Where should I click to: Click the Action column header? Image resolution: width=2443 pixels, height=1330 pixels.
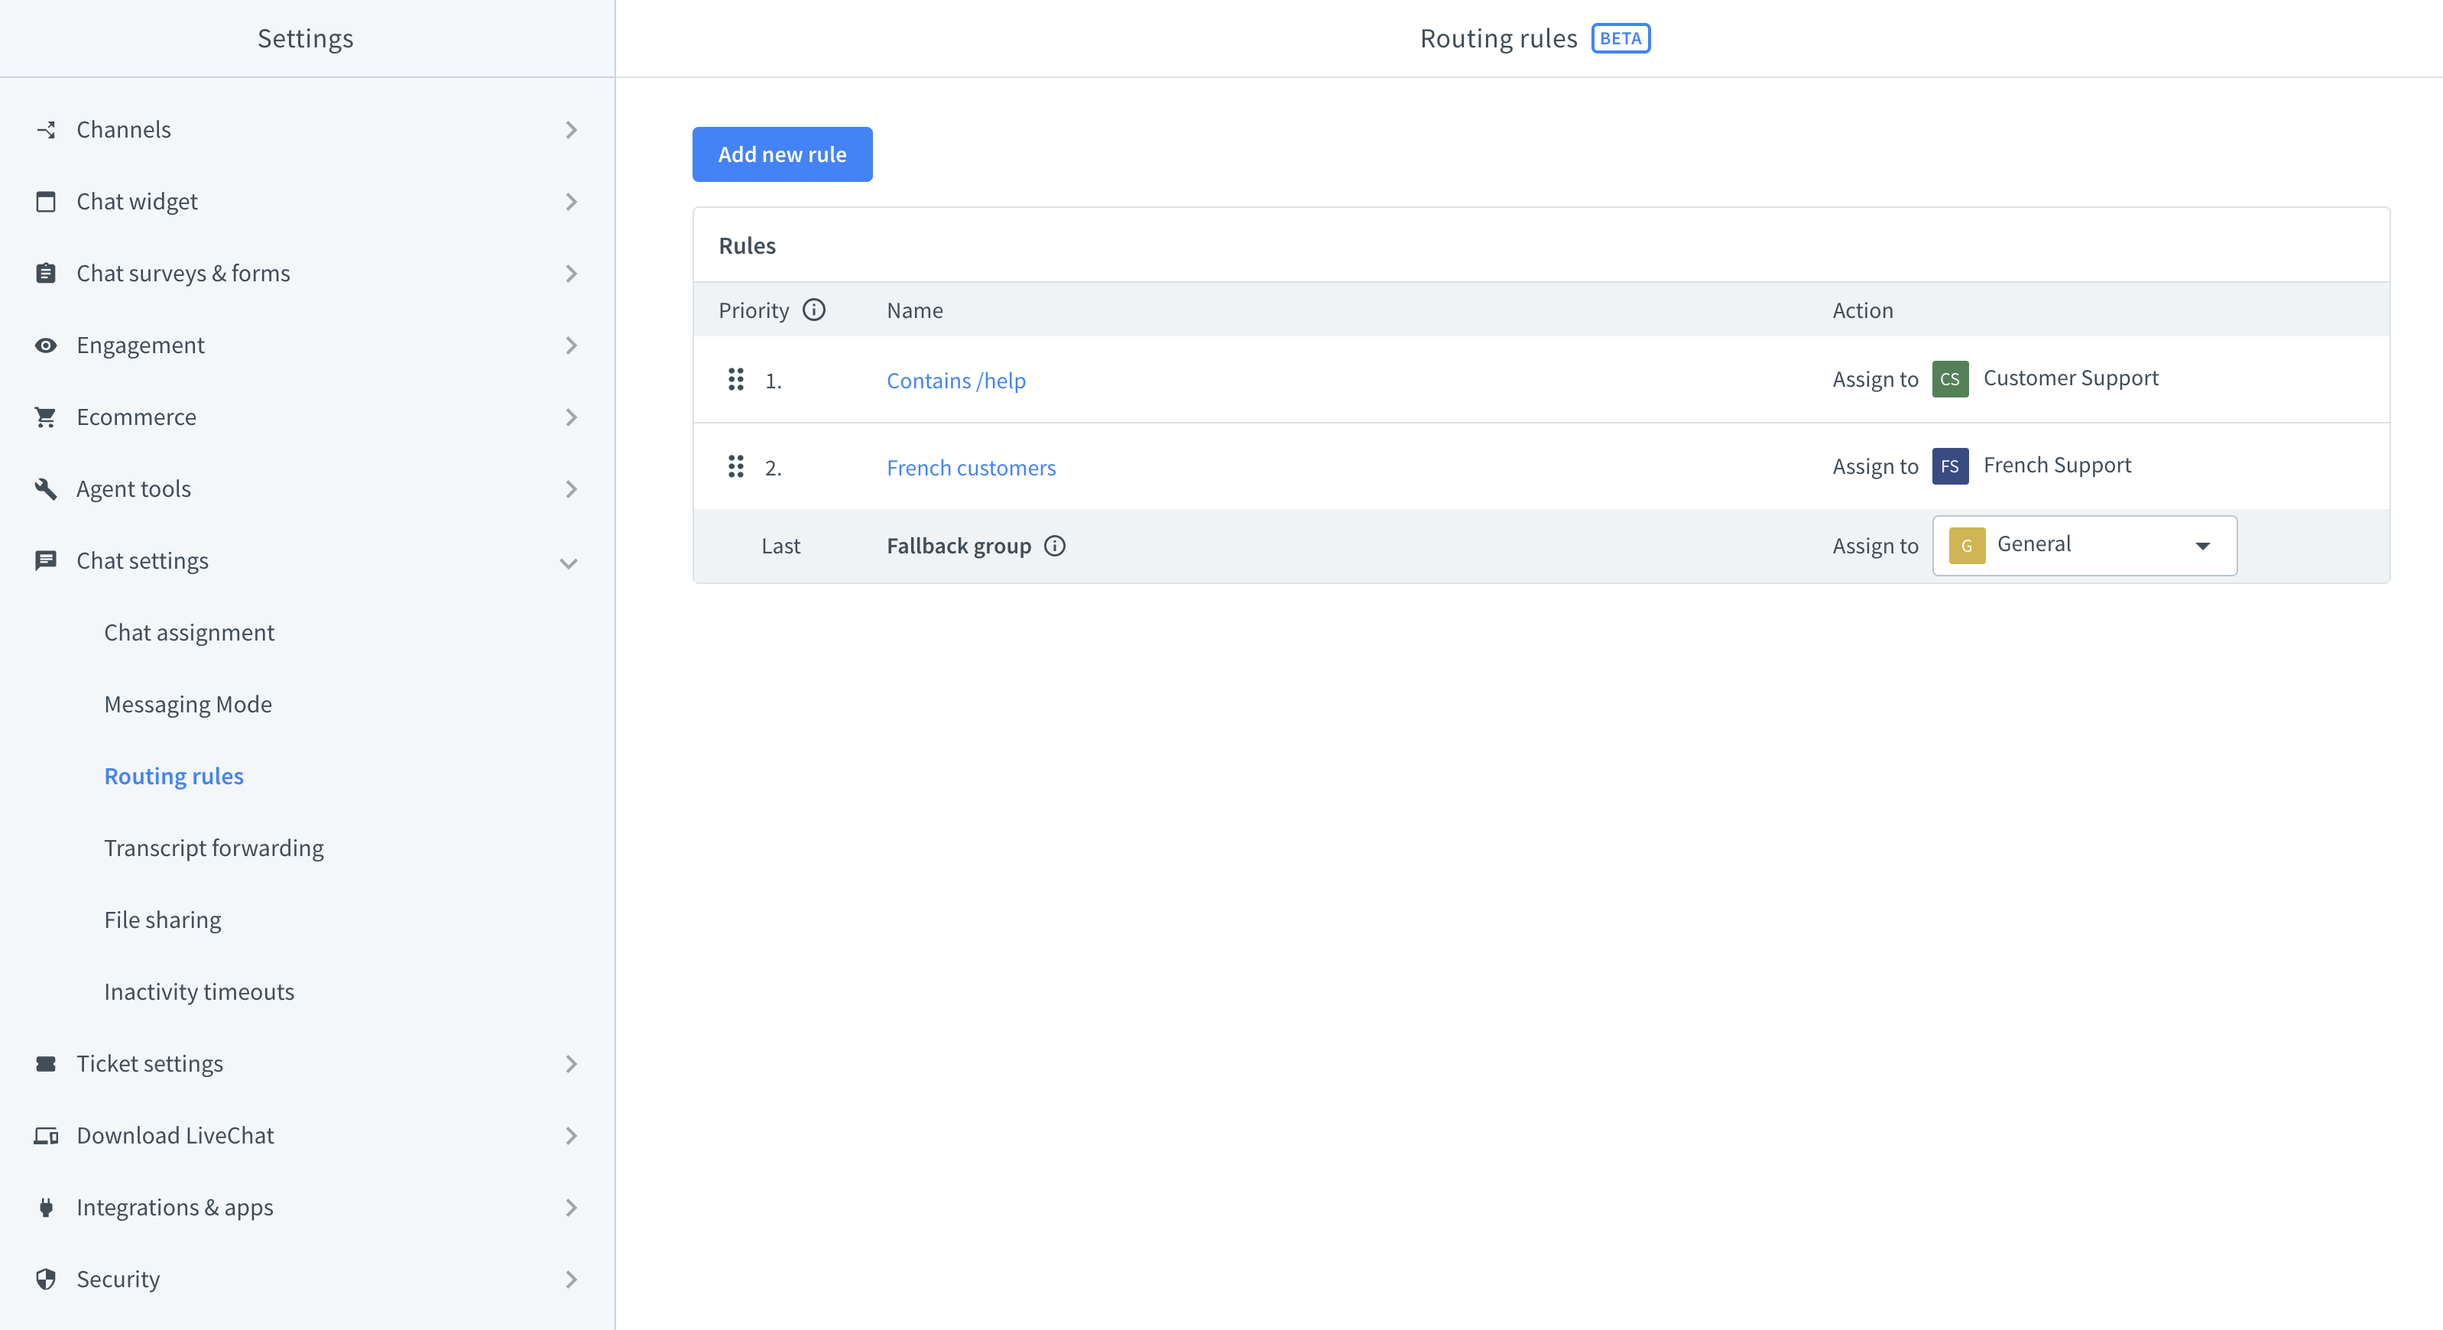pos(1863,310)
